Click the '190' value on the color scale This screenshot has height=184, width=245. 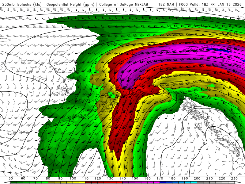(185, 178)
